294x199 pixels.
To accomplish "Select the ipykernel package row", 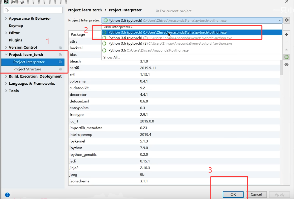I will (x=174, y=141).
